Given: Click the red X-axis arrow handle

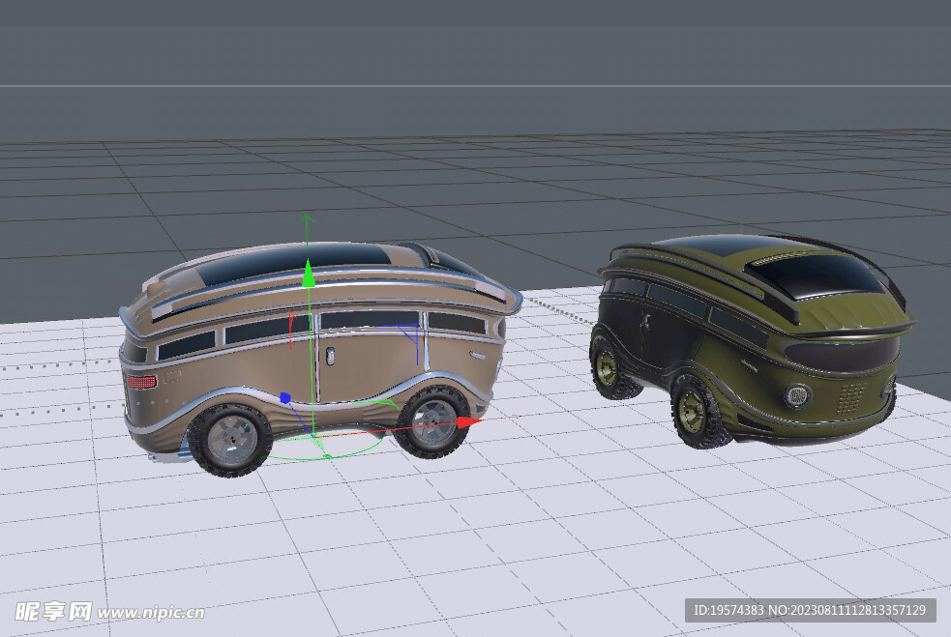Looking at the screenshot, I should [x=467, y=421].
